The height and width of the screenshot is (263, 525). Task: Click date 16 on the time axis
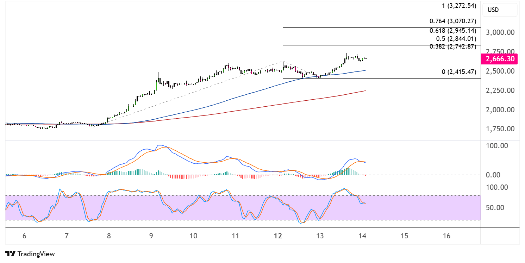tap(446, 236)
